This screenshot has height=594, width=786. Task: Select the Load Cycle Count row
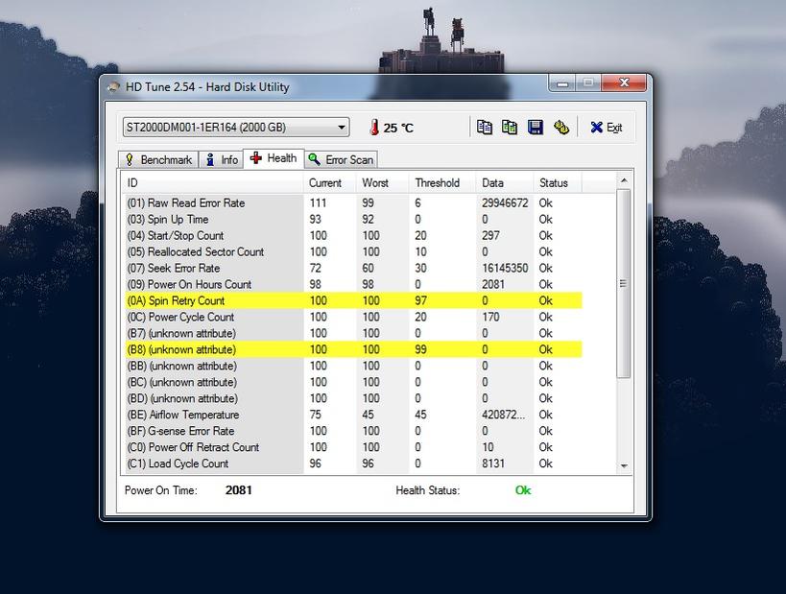pos(352,463)
